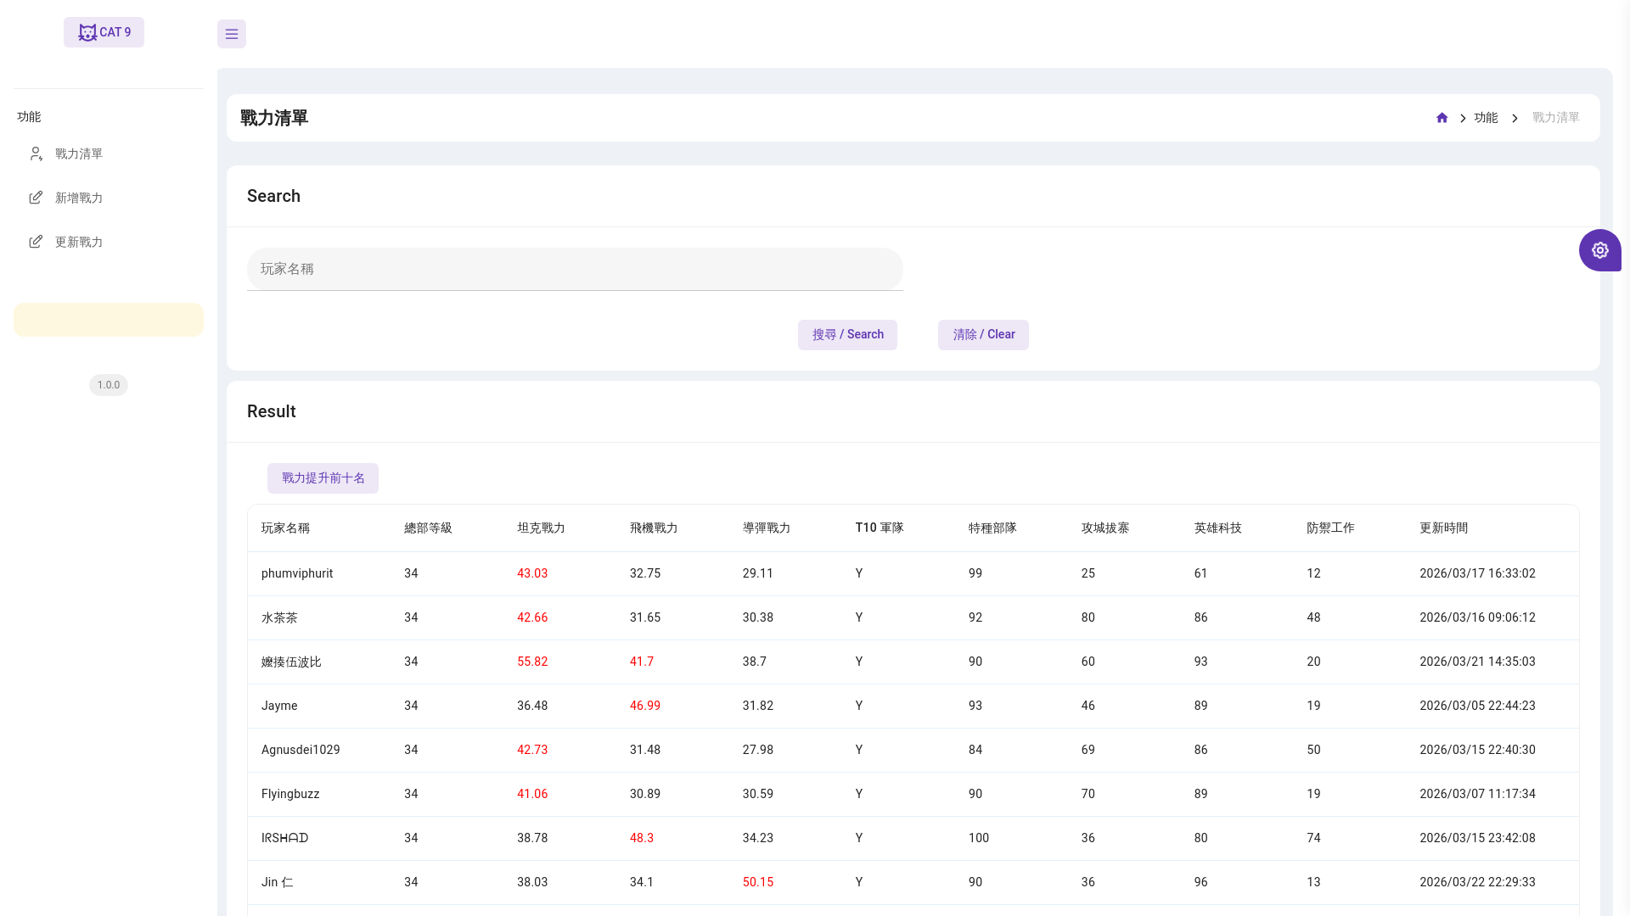Open the settings gear floating button
Image resolution: width=1630 pixels, height=916 pixels.
coord(1600,250)
